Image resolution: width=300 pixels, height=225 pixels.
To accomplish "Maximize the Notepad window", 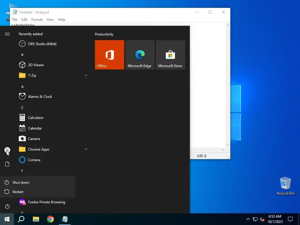I will [210, 12].
